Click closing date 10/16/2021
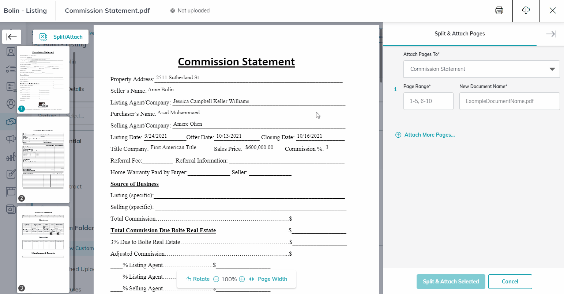This screenshot has height=294, width=564. coord(309,136)
